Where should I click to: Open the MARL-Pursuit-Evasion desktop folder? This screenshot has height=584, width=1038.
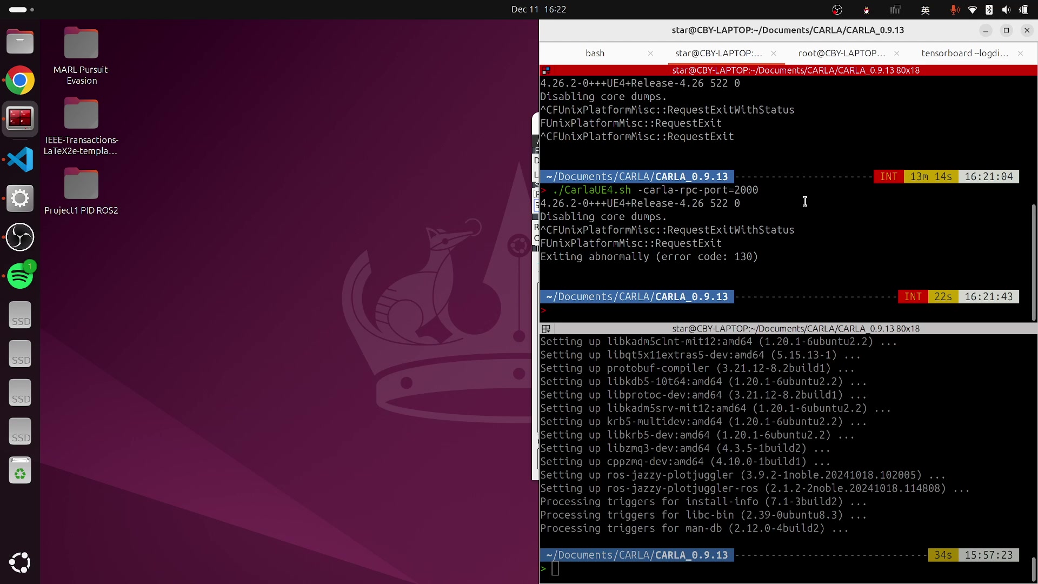(x=81, y=44)
